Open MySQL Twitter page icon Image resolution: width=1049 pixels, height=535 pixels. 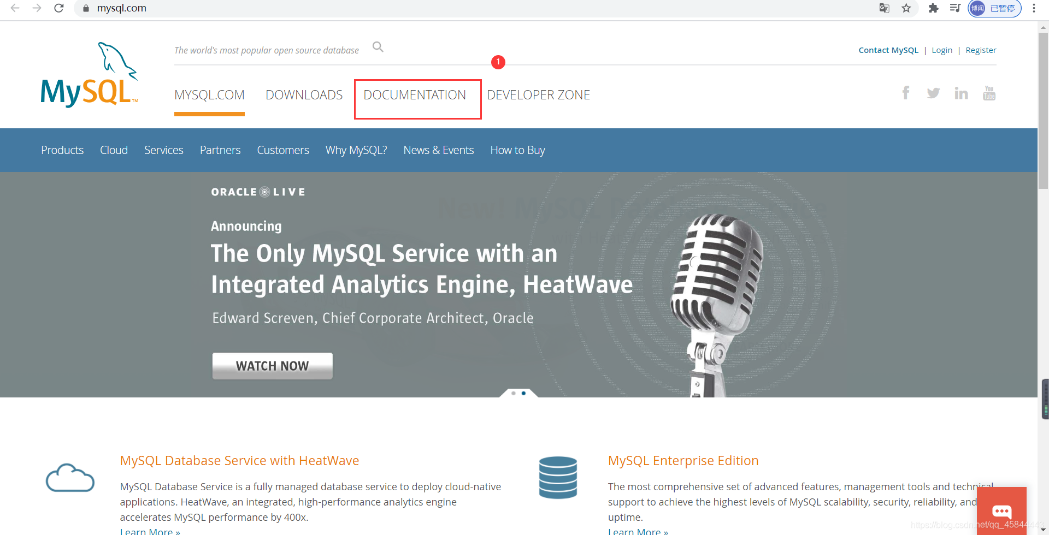[x=933, y=93]
